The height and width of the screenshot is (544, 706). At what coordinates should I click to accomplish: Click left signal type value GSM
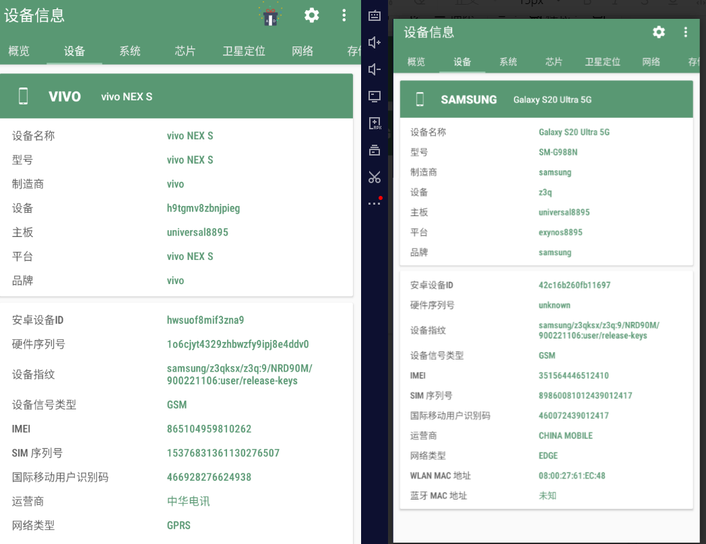[176, 405]
